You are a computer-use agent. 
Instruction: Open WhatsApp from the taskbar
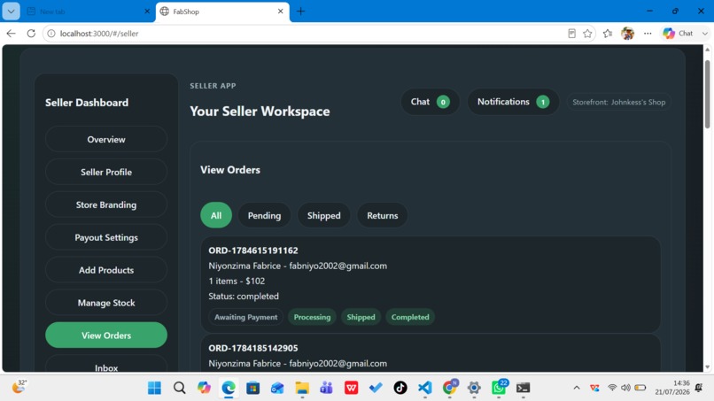tap(499, 388)
